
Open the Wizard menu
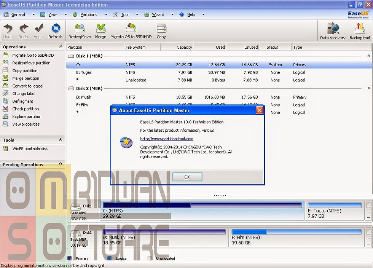pos(158,14)
